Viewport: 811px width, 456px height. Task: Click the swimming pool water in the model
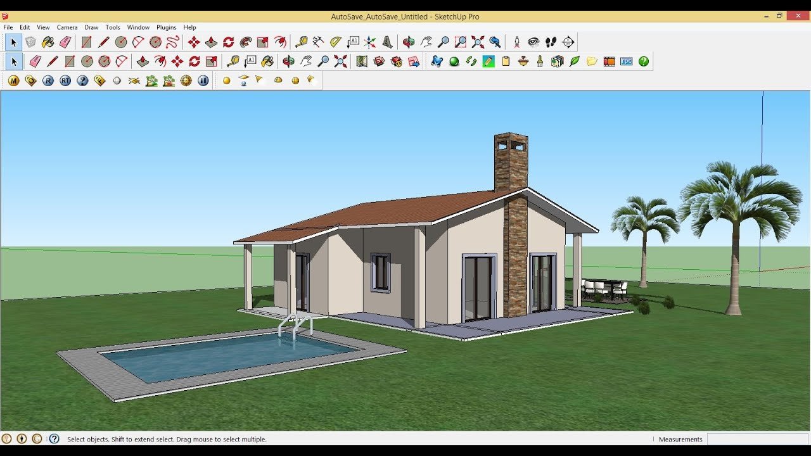tap(222, 357)
